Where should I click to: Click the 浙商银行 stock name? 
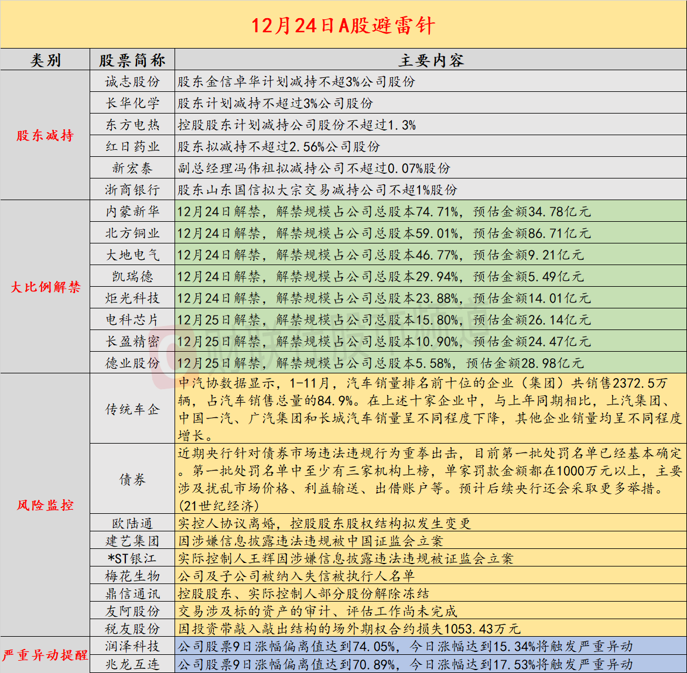tap(132, 190)
